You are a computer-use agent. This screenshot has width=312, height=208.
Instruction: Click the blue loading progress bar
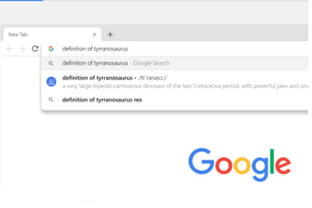21,0
